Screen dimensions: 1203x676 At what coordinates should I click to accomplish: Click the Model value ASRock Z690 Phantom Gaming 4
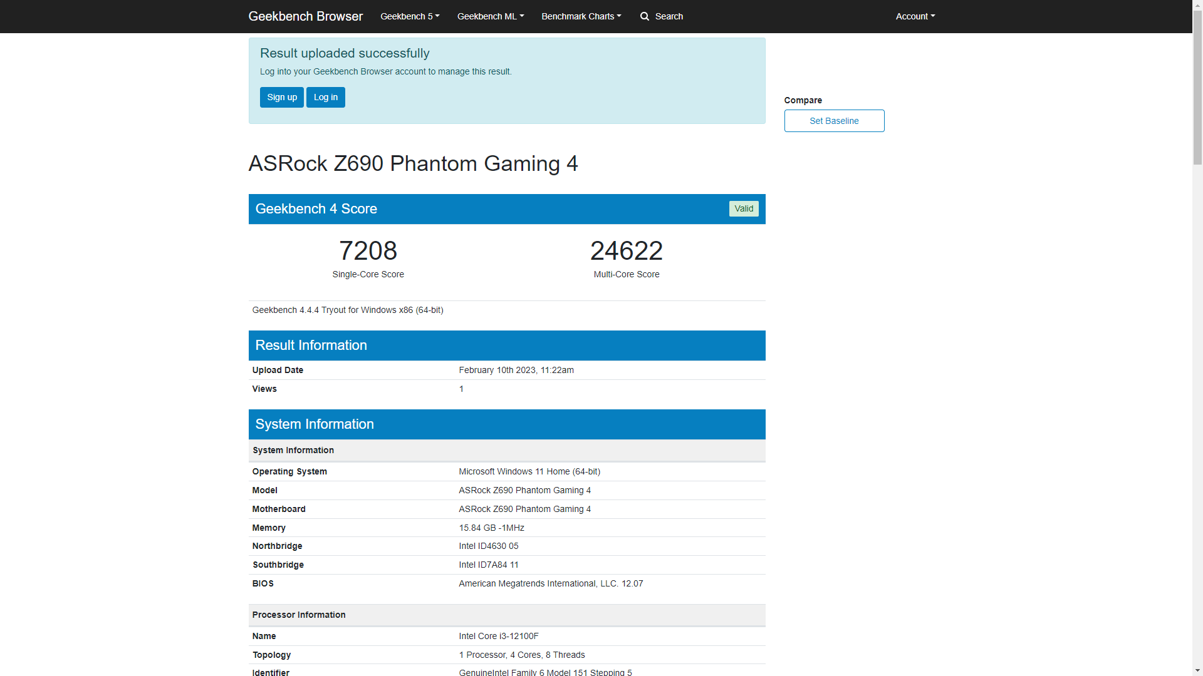(525, 490)
